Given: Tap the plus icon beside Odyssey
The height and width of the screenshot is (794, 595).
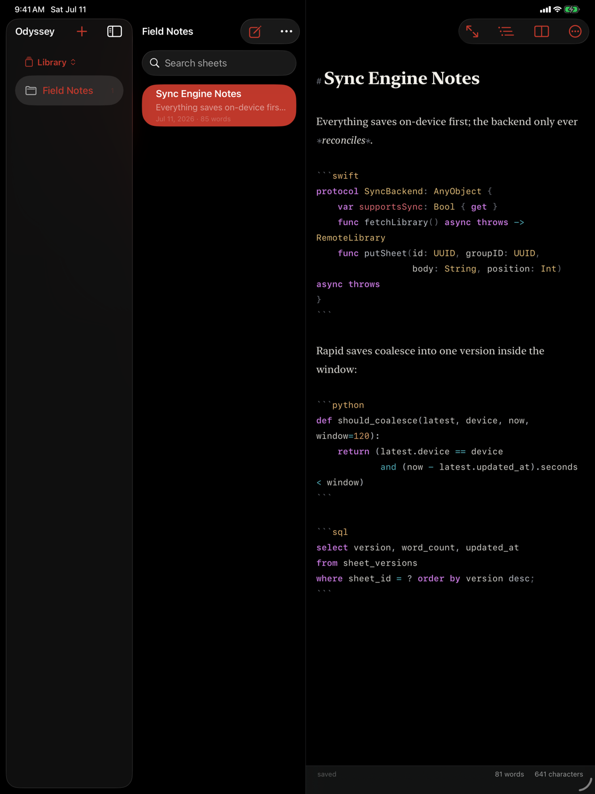Looking at the screenshot, I should tap(82, 32).
